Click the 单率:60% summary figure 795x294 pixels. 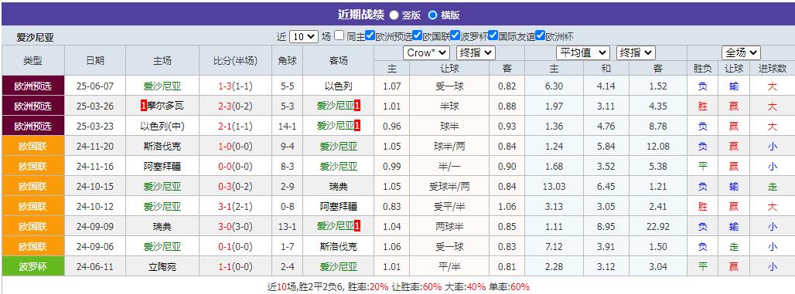[509, 287]
